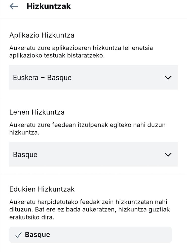Click the chevron in Euskera – Basque dropdown

pos(168,78)
